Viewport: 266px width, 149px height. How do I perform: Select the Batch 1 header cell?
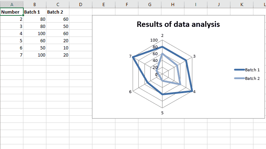35,12
